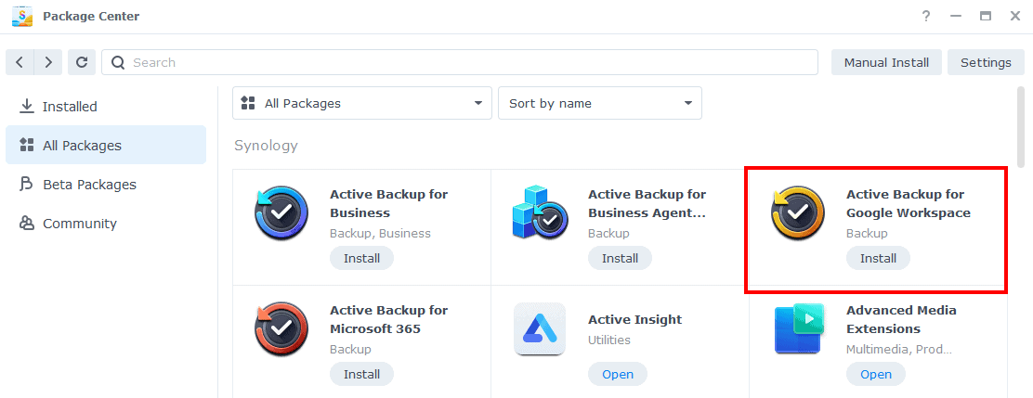Click the Active Backup for Google Workspace icon

click(798, 212)
